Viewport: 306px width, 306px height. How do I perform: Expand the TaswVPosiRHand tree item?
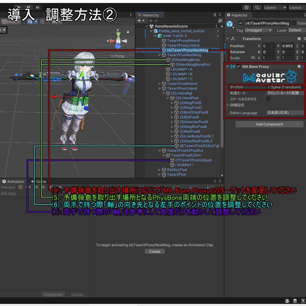tap(160, 84)
